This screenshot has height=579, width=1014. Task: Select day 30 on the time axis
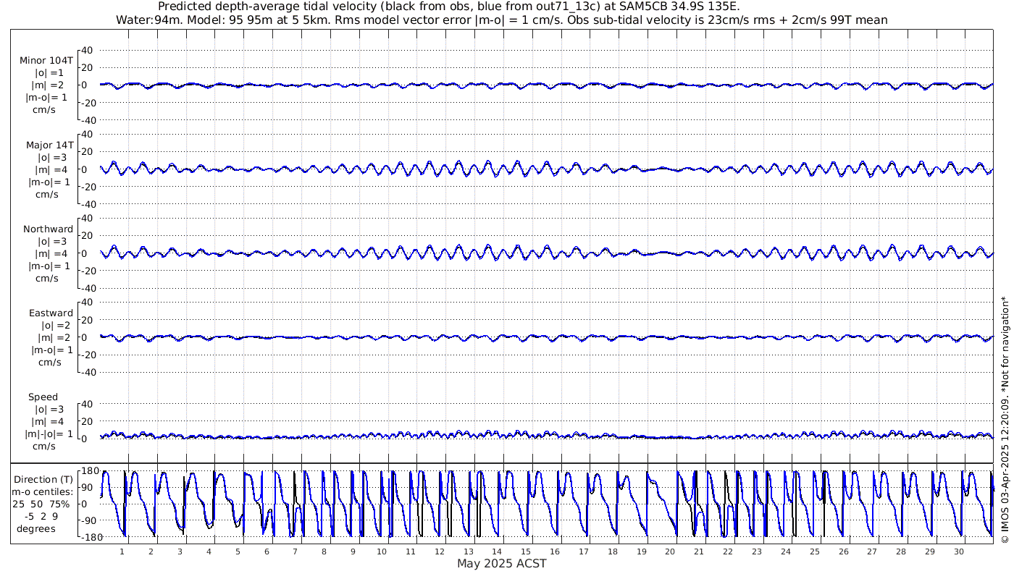958,551
